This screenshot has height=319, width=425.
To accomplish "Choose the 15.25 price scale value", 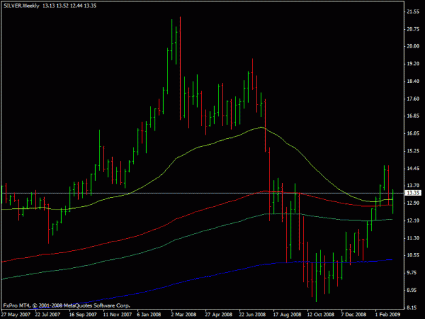I will click(x=413, y=151).
